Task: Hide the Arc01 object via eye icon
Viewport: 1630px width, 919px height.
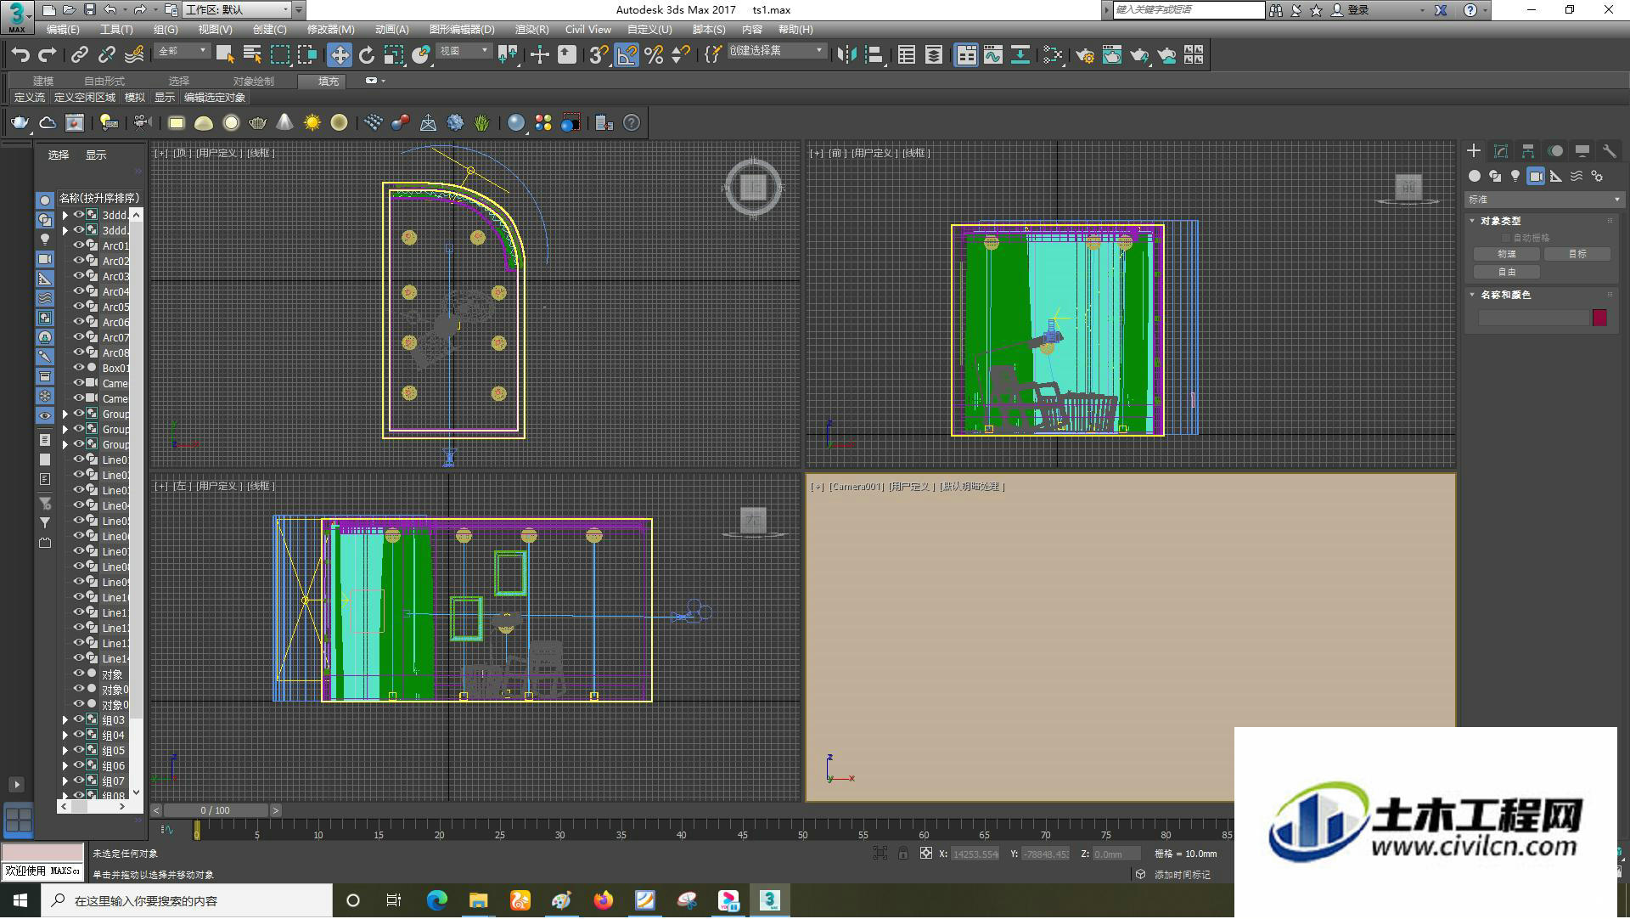Action: [x=78, y=246]
